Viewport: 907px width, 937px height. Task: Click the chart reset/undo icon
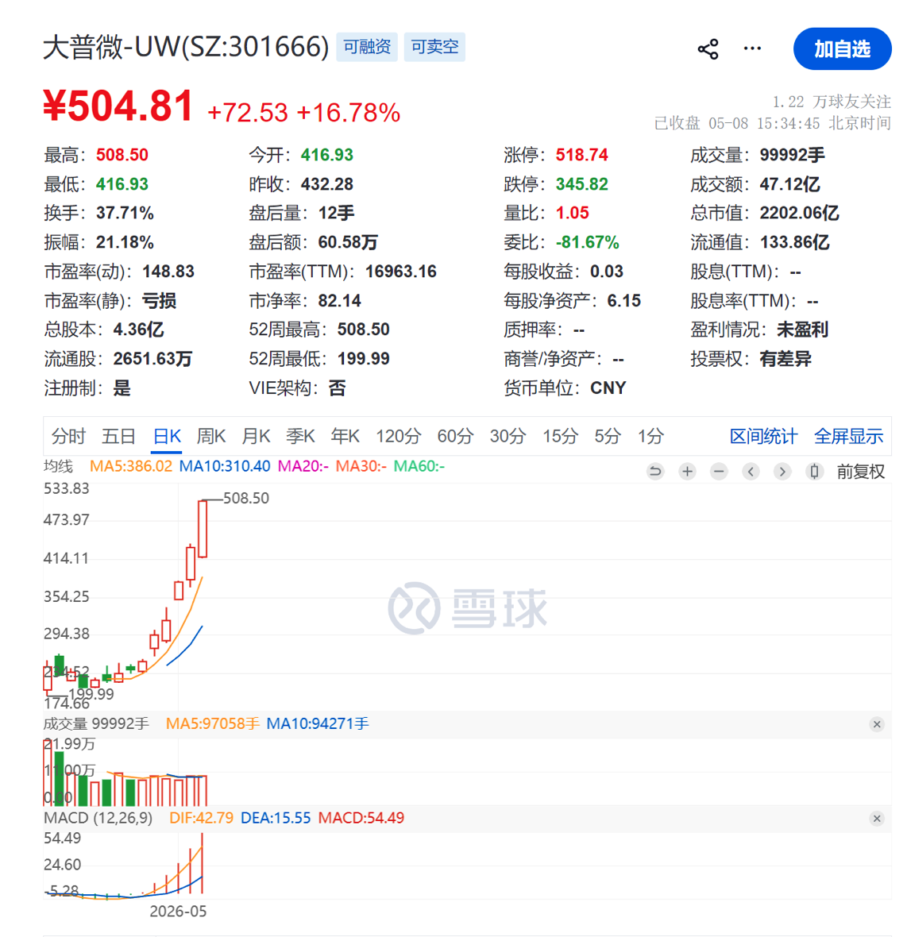click(x=655, y=472)
